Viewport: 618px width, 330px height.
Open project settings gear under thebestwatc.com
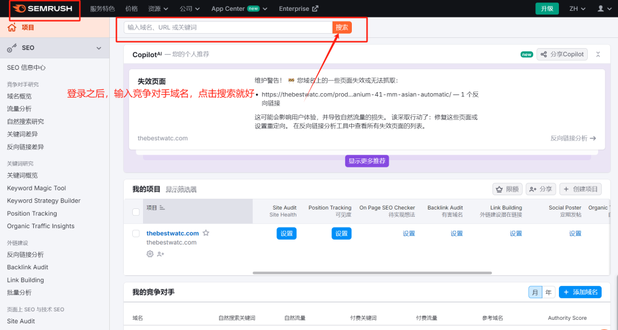(150, 254)
